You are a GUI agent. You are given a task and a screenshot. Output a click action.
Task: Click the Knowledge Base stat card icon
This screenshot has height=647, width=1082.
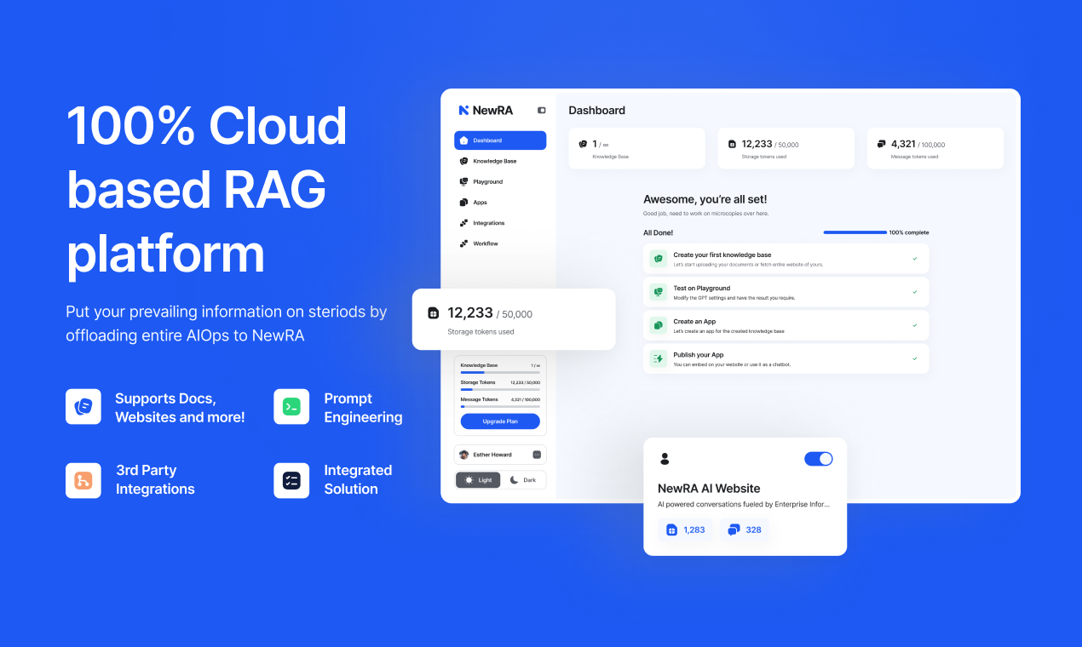pos(581,143)
